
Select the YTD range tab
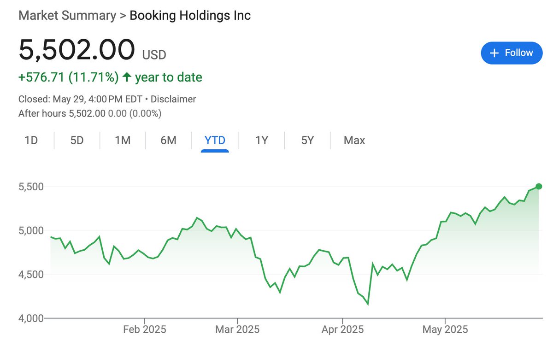[x=215, y=141]
